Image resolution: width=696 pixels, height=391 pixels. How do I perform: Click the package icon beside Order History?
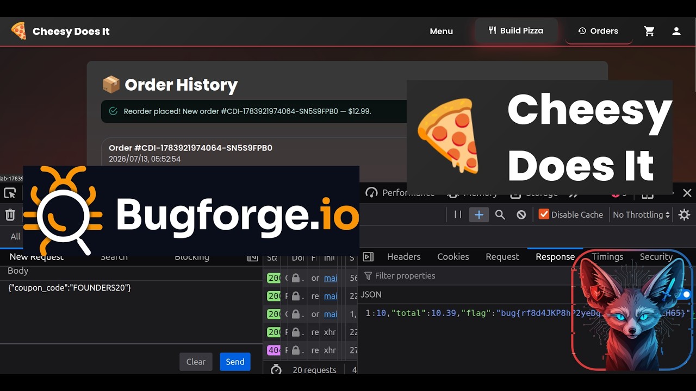111,85
